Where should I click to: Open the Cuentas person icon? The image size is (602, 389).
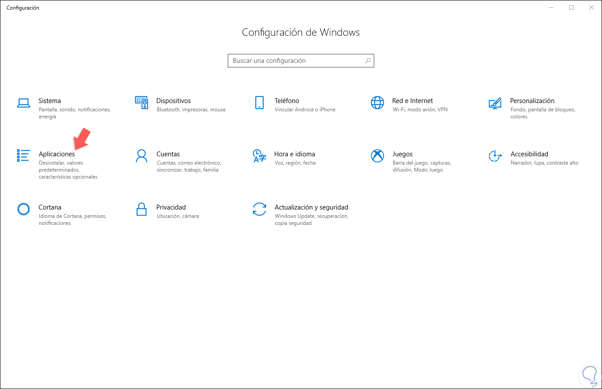coord(142,156)
